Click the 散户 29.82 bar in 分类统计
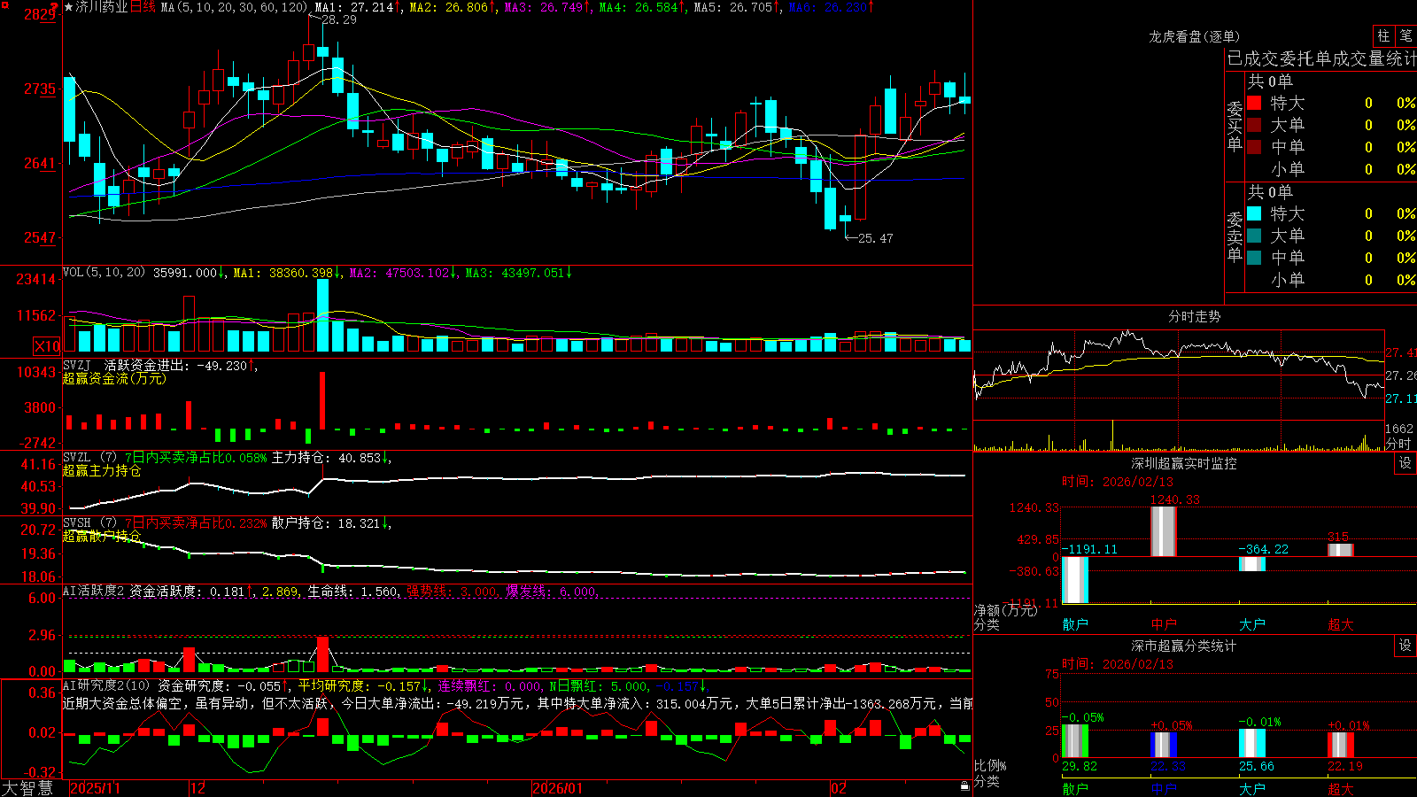Image resolution: width=1417 pixels, height=797 pixels. click(1075, 741)
